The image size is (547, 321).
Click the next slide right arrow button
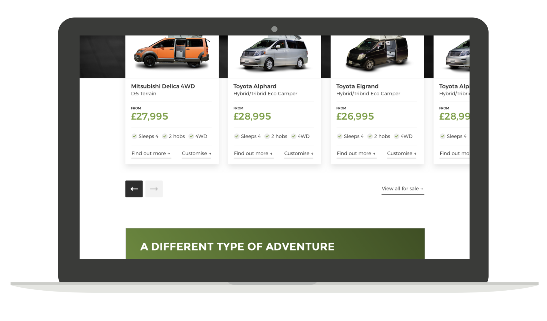click(154, 189)
